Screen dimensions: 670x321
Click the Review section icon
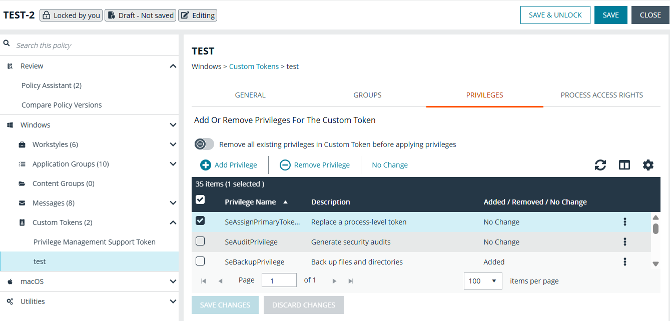[x=10, y=66]
